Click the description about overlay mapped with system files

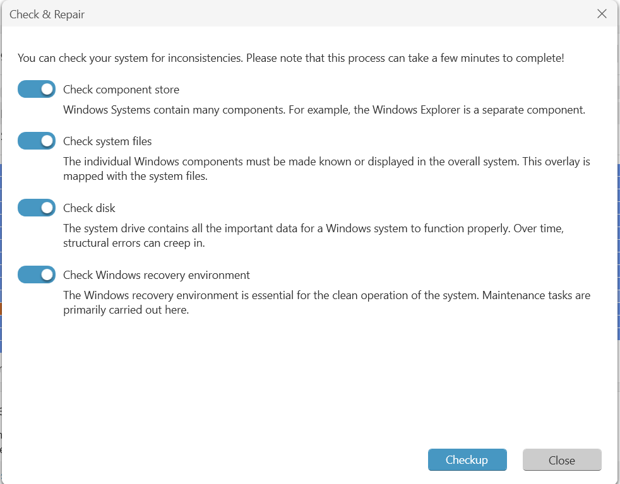pyautogui.click(x=326, y=168)
